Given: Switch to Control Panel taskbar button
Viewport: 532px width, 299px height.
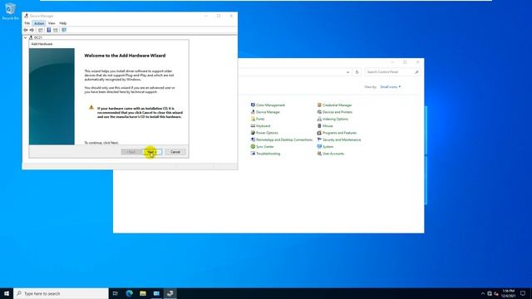Looking at the screenshot, I should click(156, 293).
